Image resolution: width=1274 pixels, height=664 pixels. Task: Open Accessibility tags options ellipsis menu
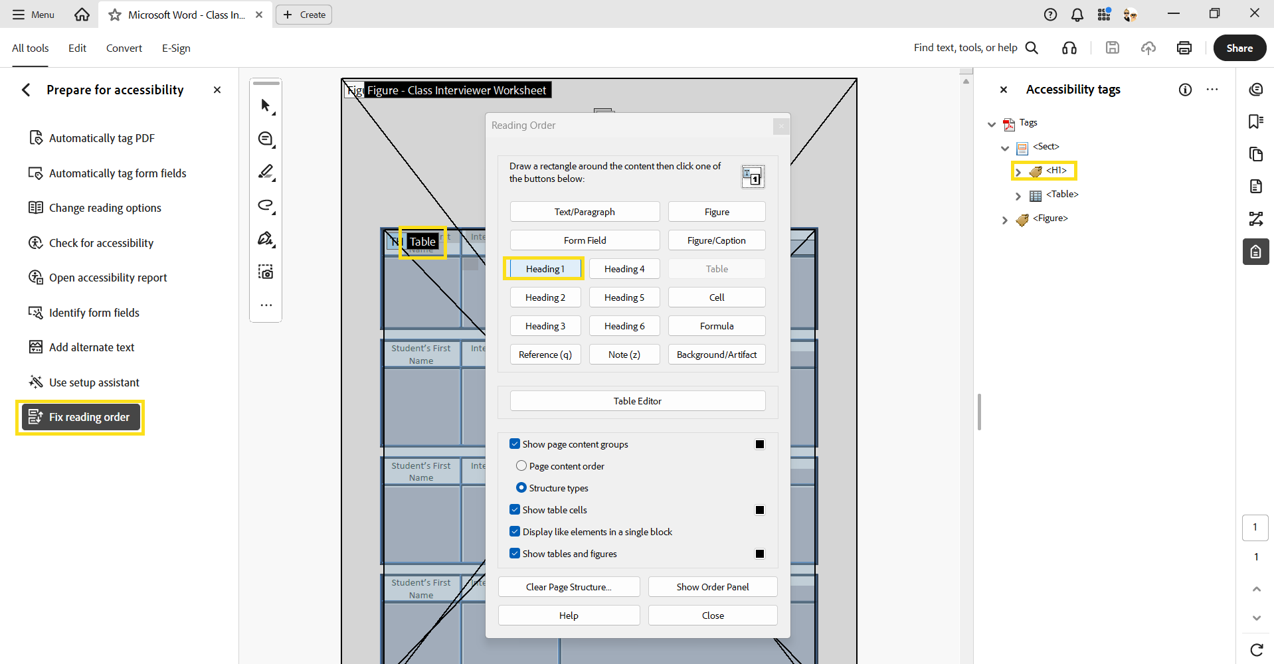[x=1212, y=90]
